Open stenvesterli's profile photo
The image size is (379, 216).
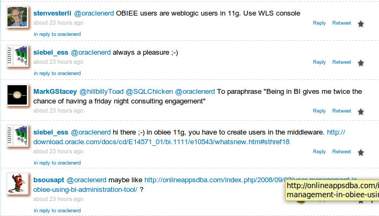(17, 19)
